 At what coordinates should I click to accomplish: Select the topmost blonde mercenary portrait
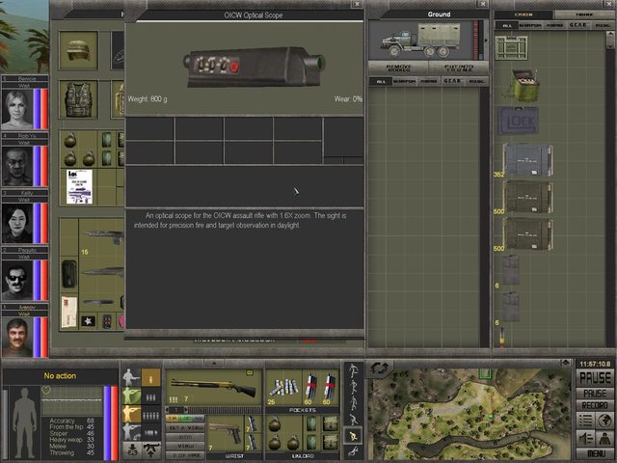(x=17, y=109)
